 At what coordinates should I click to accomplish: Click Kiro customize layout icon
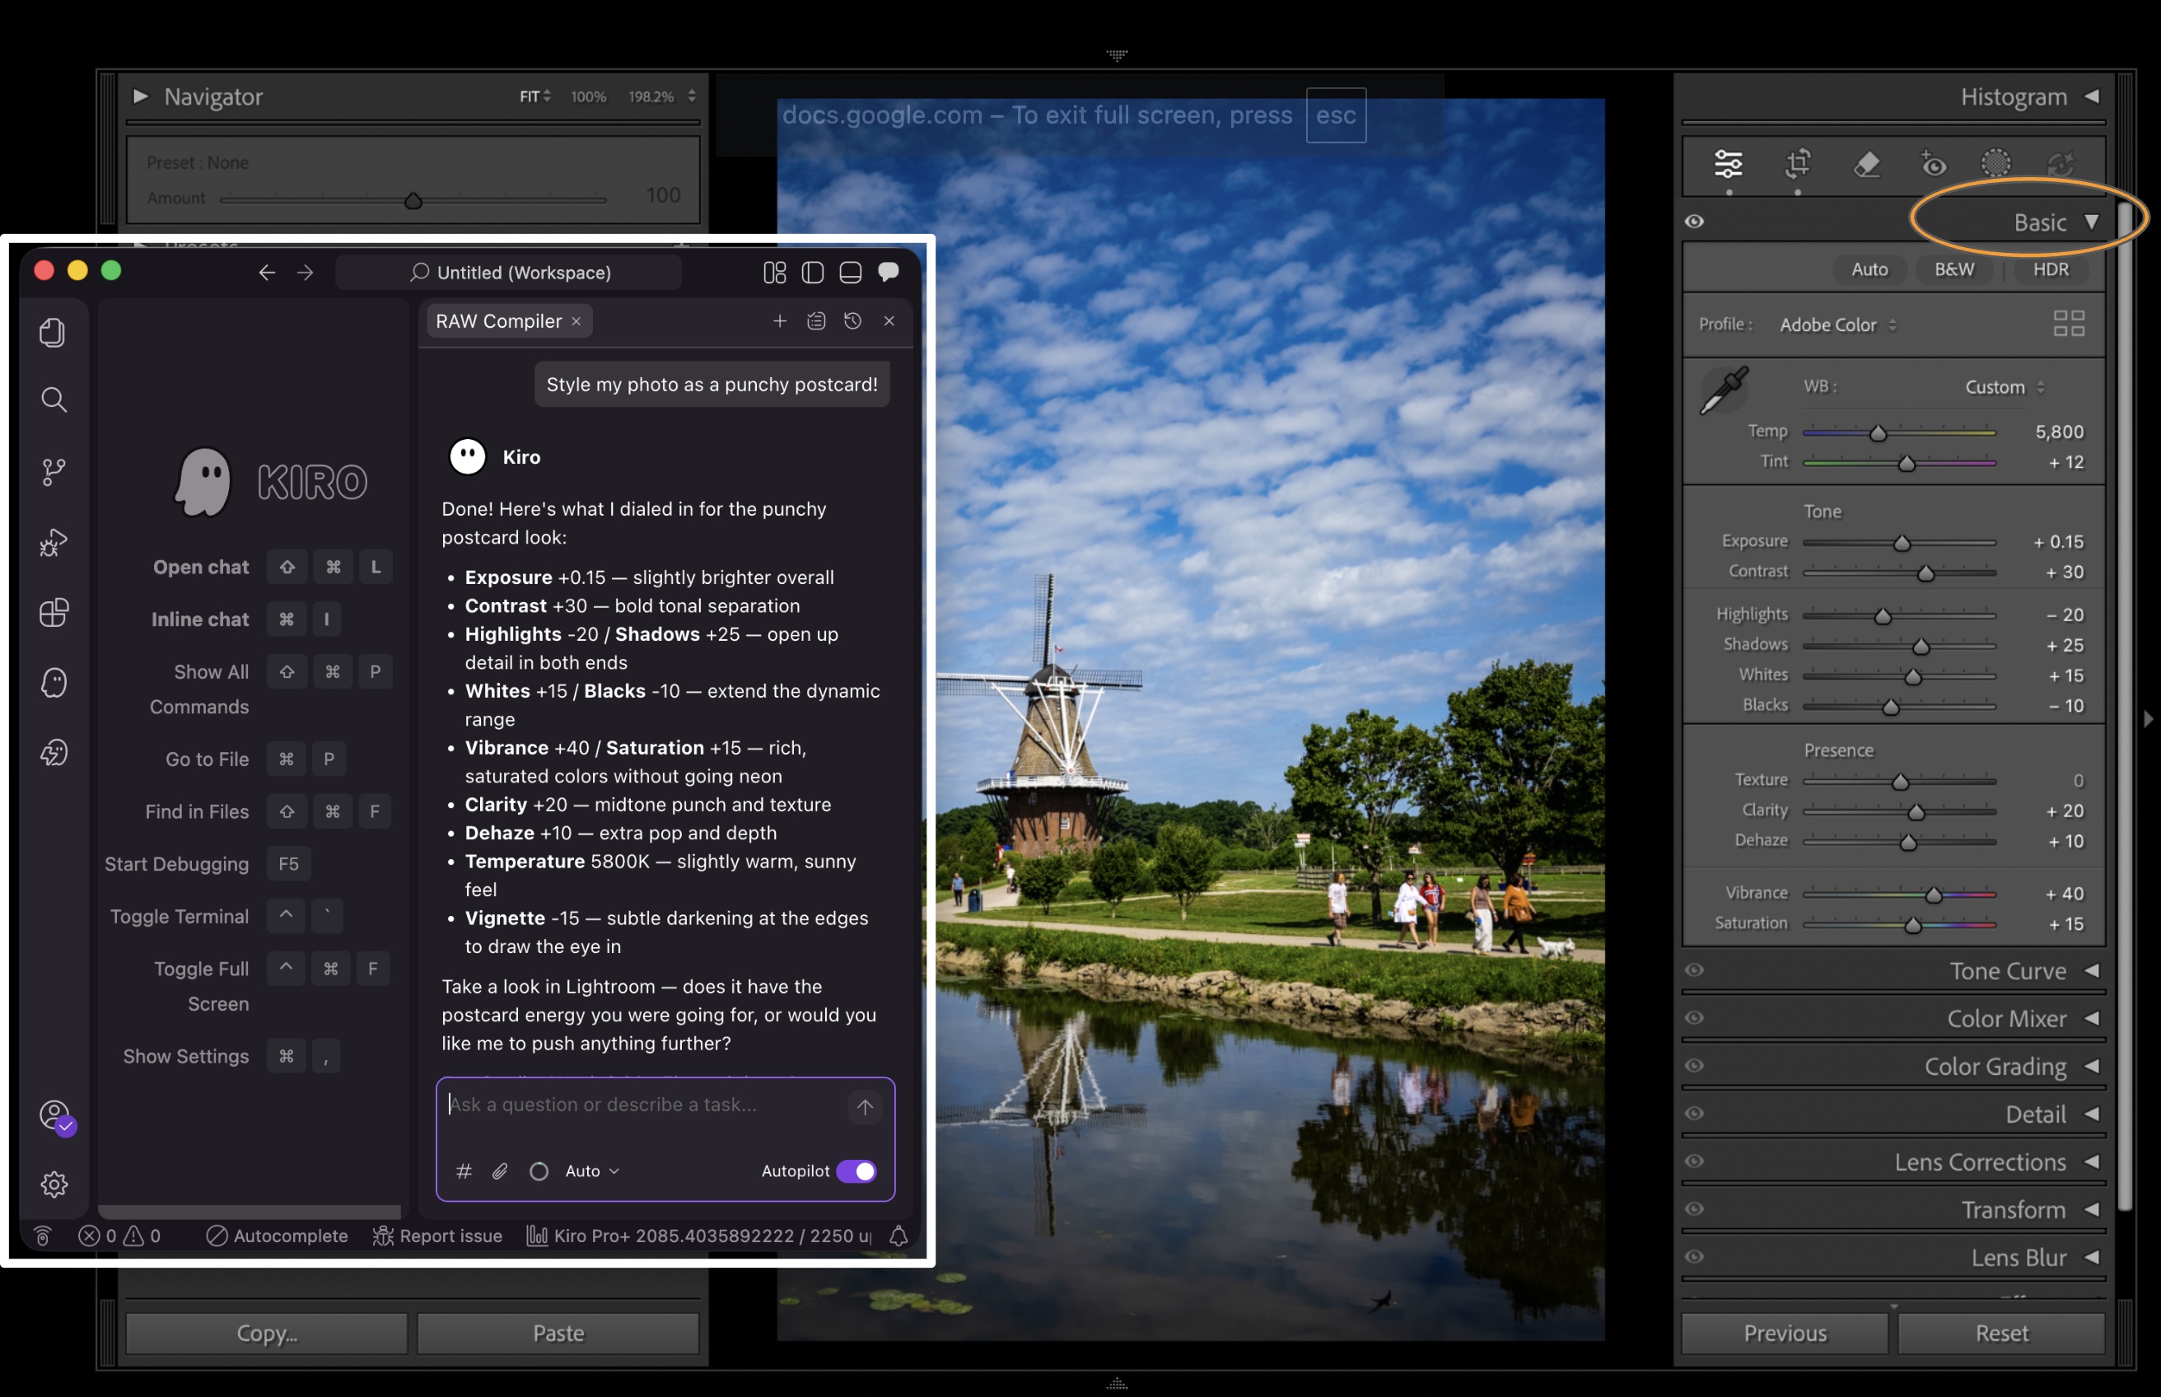tap(774, 272)
